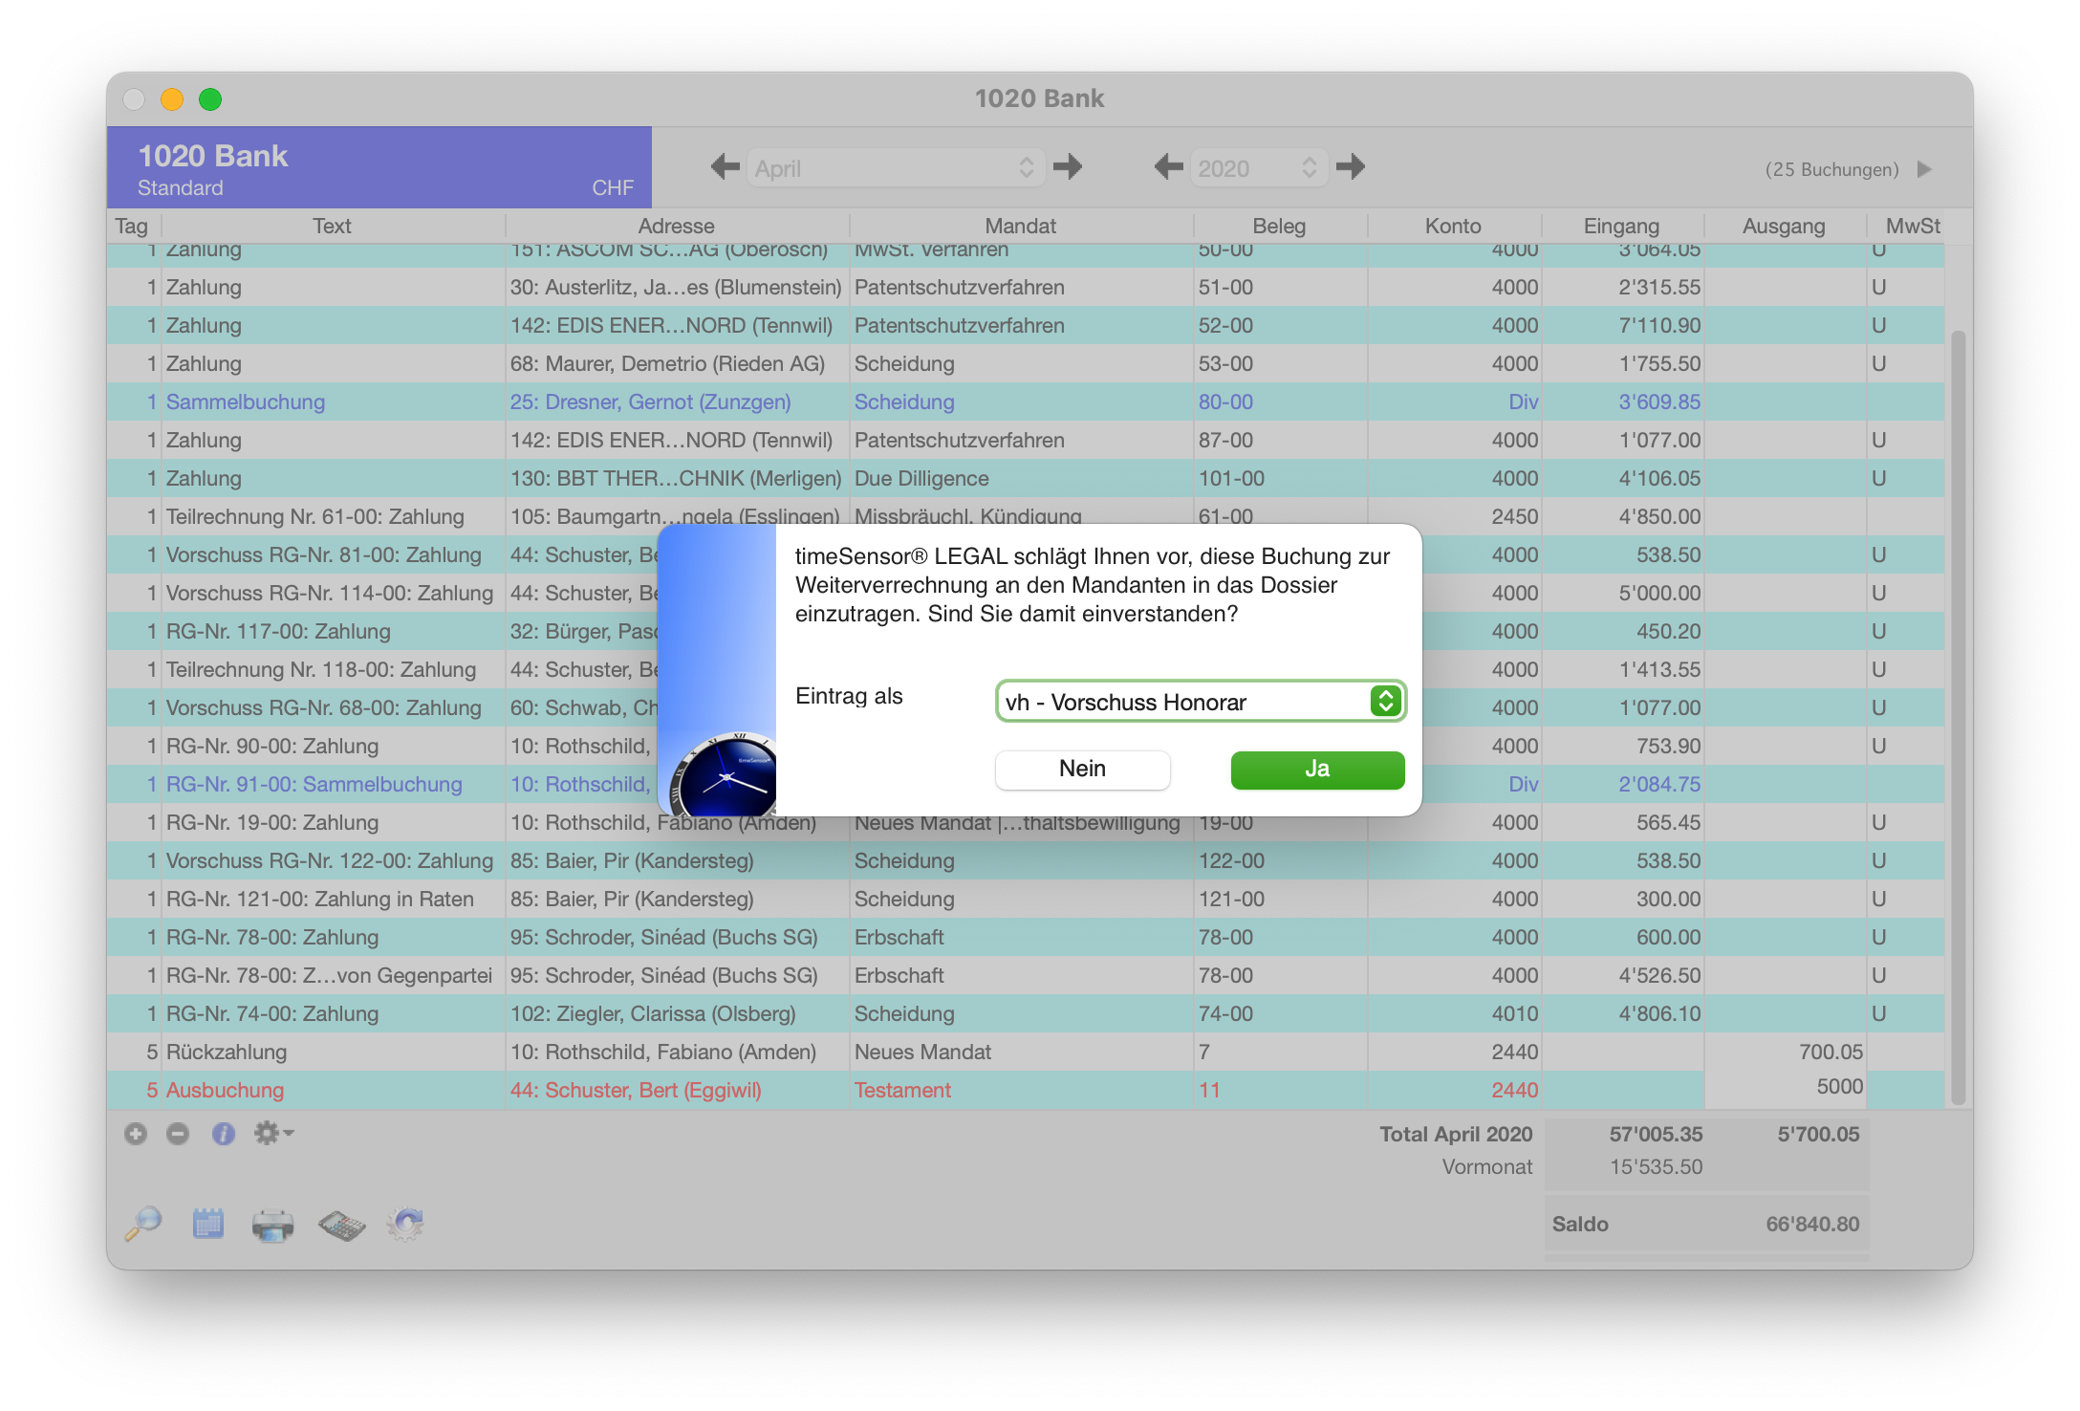Click the Nein button
Image resolution: width=2080 pixels, height=1411 pixels.
click(1082, 770)
